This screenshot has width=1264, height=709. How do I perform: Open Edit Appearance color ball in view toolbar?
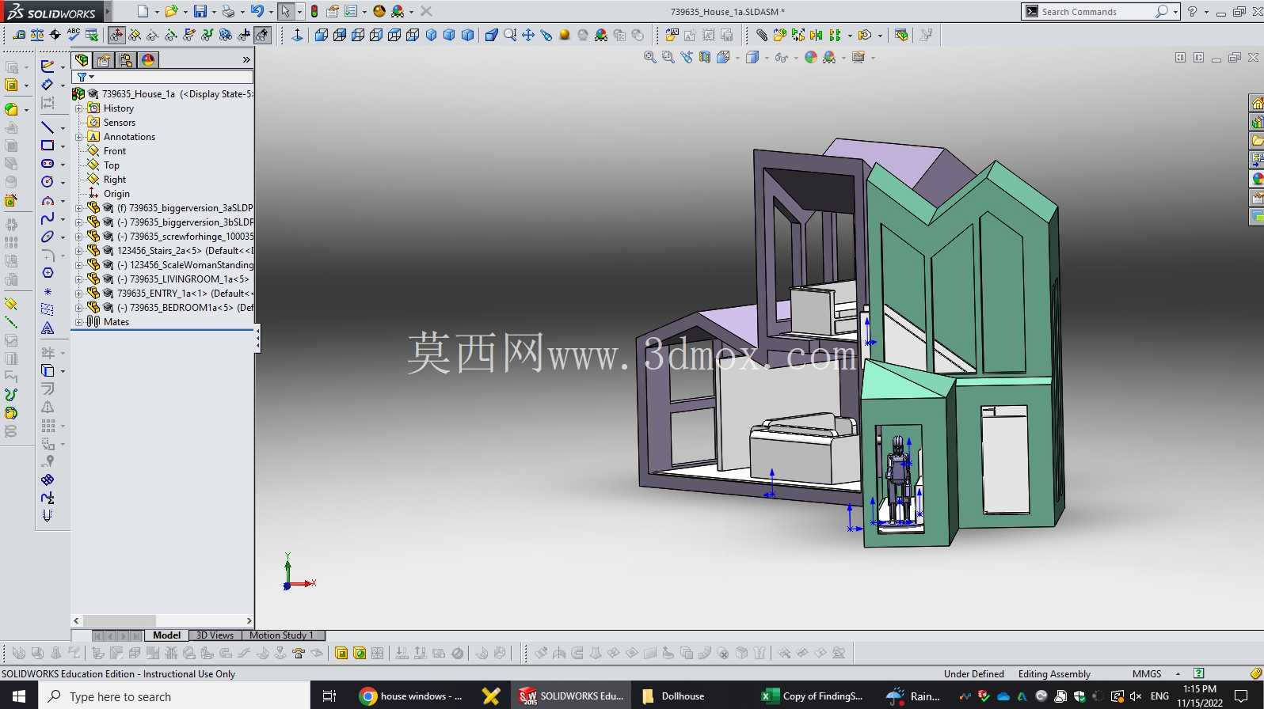[x=810, y=57]
